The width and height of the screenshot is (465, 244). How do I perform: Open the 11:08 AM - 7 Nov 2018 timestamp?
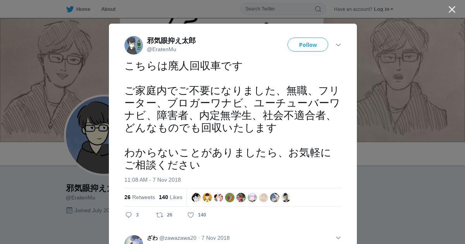click(x=153, y=180)
